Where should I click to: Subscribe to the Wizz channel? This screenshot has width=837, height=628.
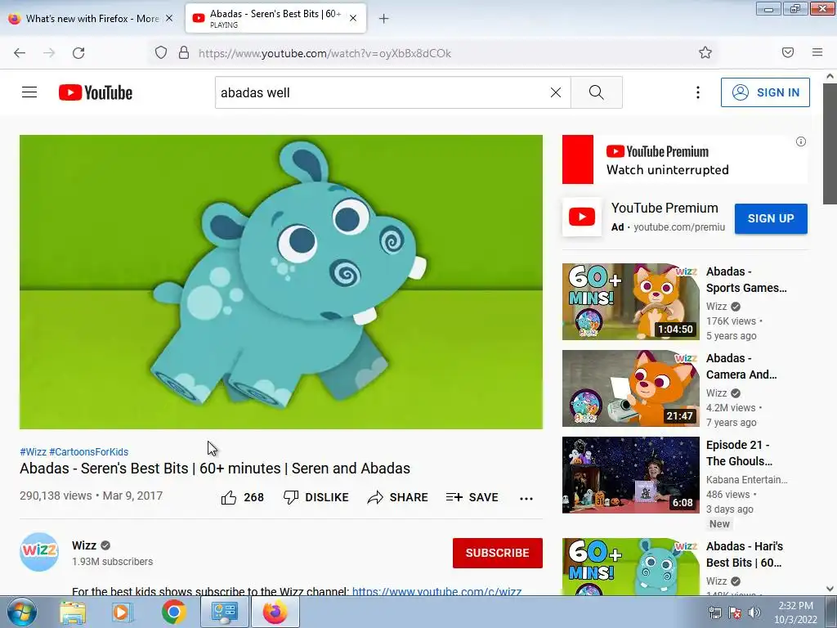[498, 553]
